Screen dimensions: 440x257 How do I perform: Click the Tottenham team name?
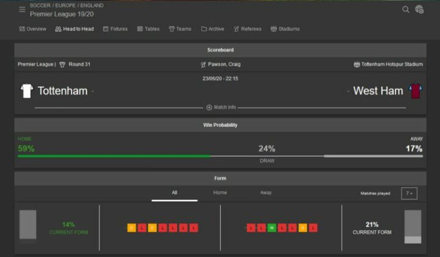click(62, 91)
